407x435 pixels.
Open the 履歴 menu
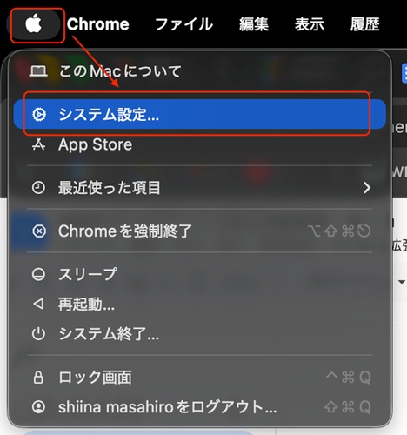(364, 24)
